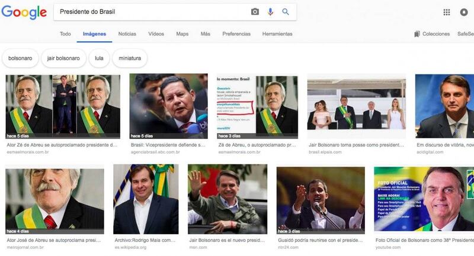Open the Vídeos tab

coord(156,34)
